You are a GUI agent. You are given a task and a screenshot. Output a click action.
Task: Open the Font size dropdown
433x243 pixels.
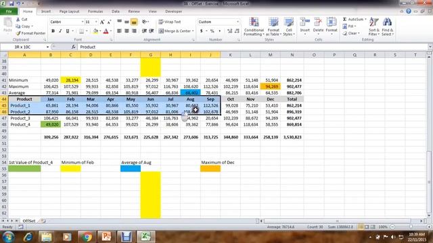tap(96, 22)
